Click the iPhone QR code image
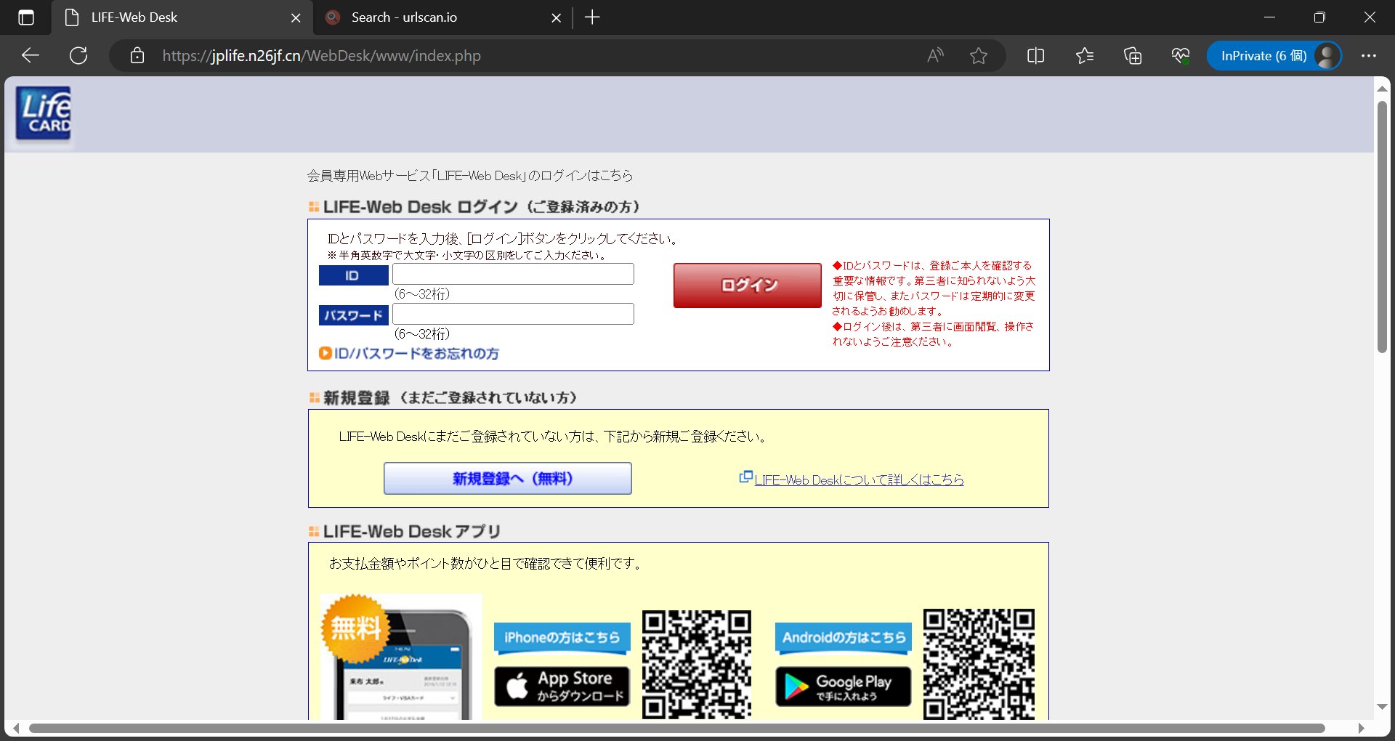This screenshot has height=741, width=1395. (x=697, y=664)
